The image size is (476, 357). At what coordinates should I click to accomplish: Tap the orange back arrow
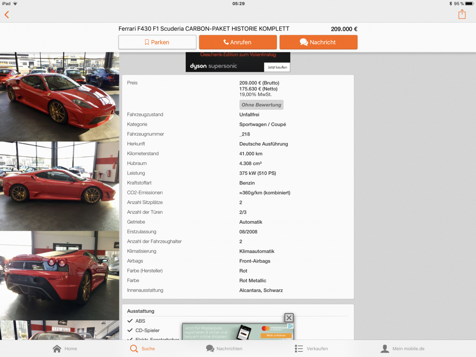click(7, 15)
